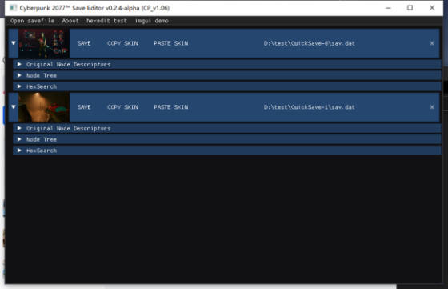Open the 'Open savefile' menu
This screenshot has height=289, width=448.
click(32, 21)
